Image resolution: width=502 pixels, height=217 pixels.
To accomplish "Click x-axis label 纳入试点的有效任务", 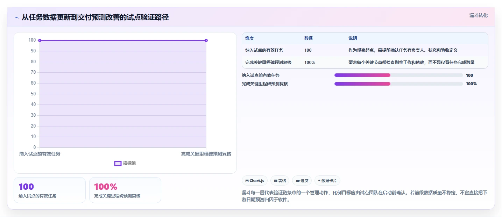I will (x=40, y=154).
